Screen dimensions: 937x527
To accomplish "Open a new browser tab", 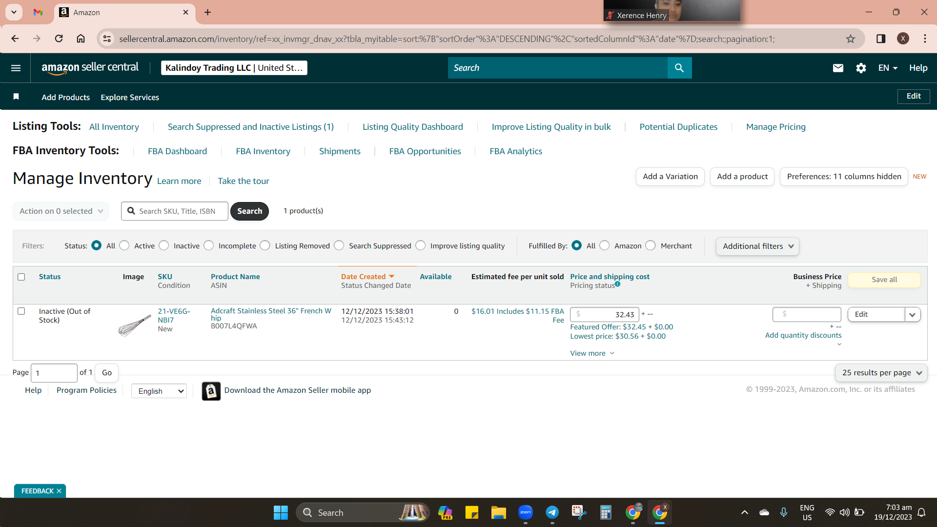I will 208,12.
